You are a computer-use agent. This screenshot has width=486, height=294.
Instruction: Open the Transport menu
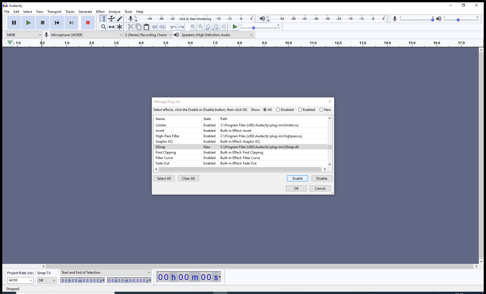[54, 12]
